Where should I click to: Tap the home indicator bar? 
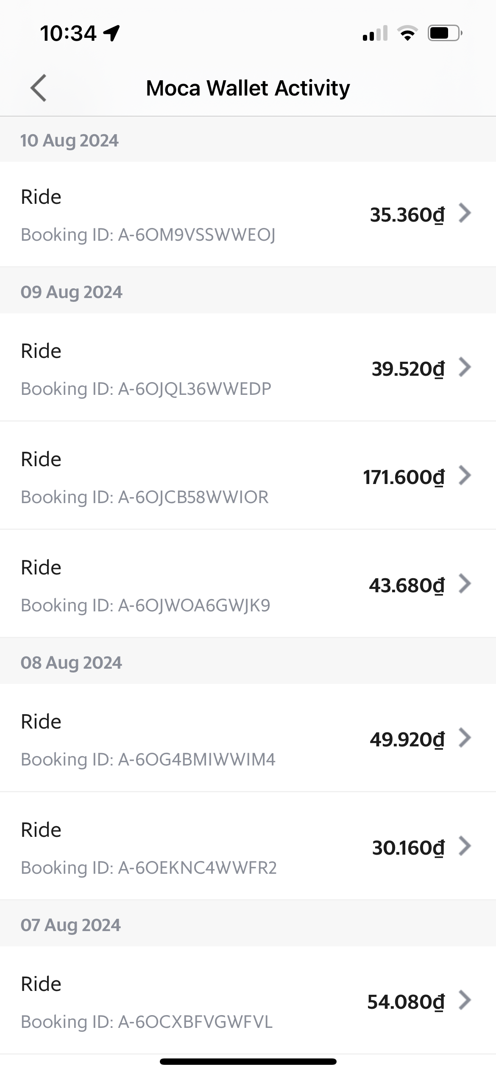248,1062
